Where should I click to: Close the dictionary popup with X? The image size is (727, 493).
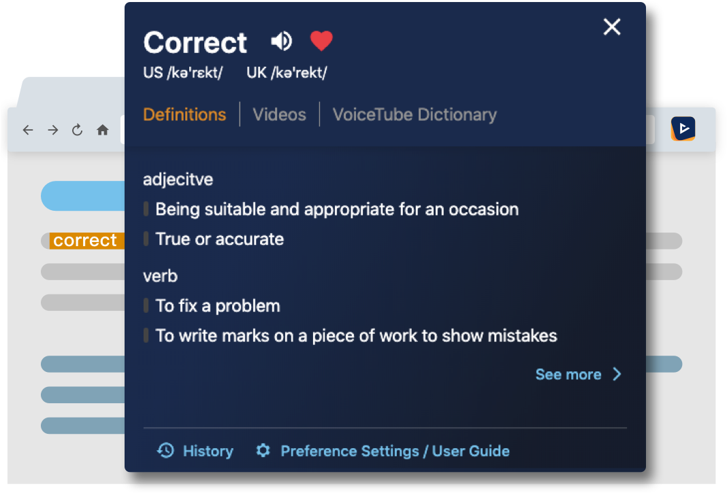(612, 27)
